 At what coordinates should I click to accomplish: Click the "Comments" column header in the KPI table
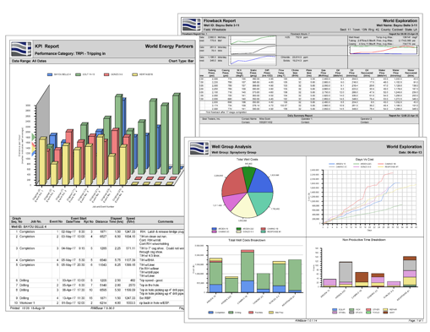(x=166, y=221)
